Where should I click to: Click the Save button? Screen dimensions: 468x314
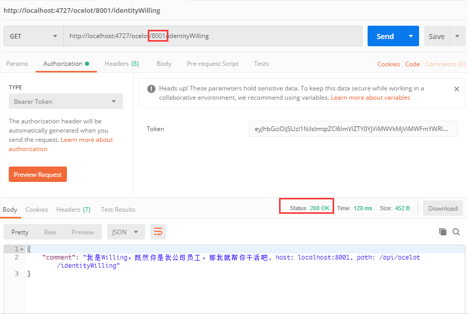coord(437,36)
